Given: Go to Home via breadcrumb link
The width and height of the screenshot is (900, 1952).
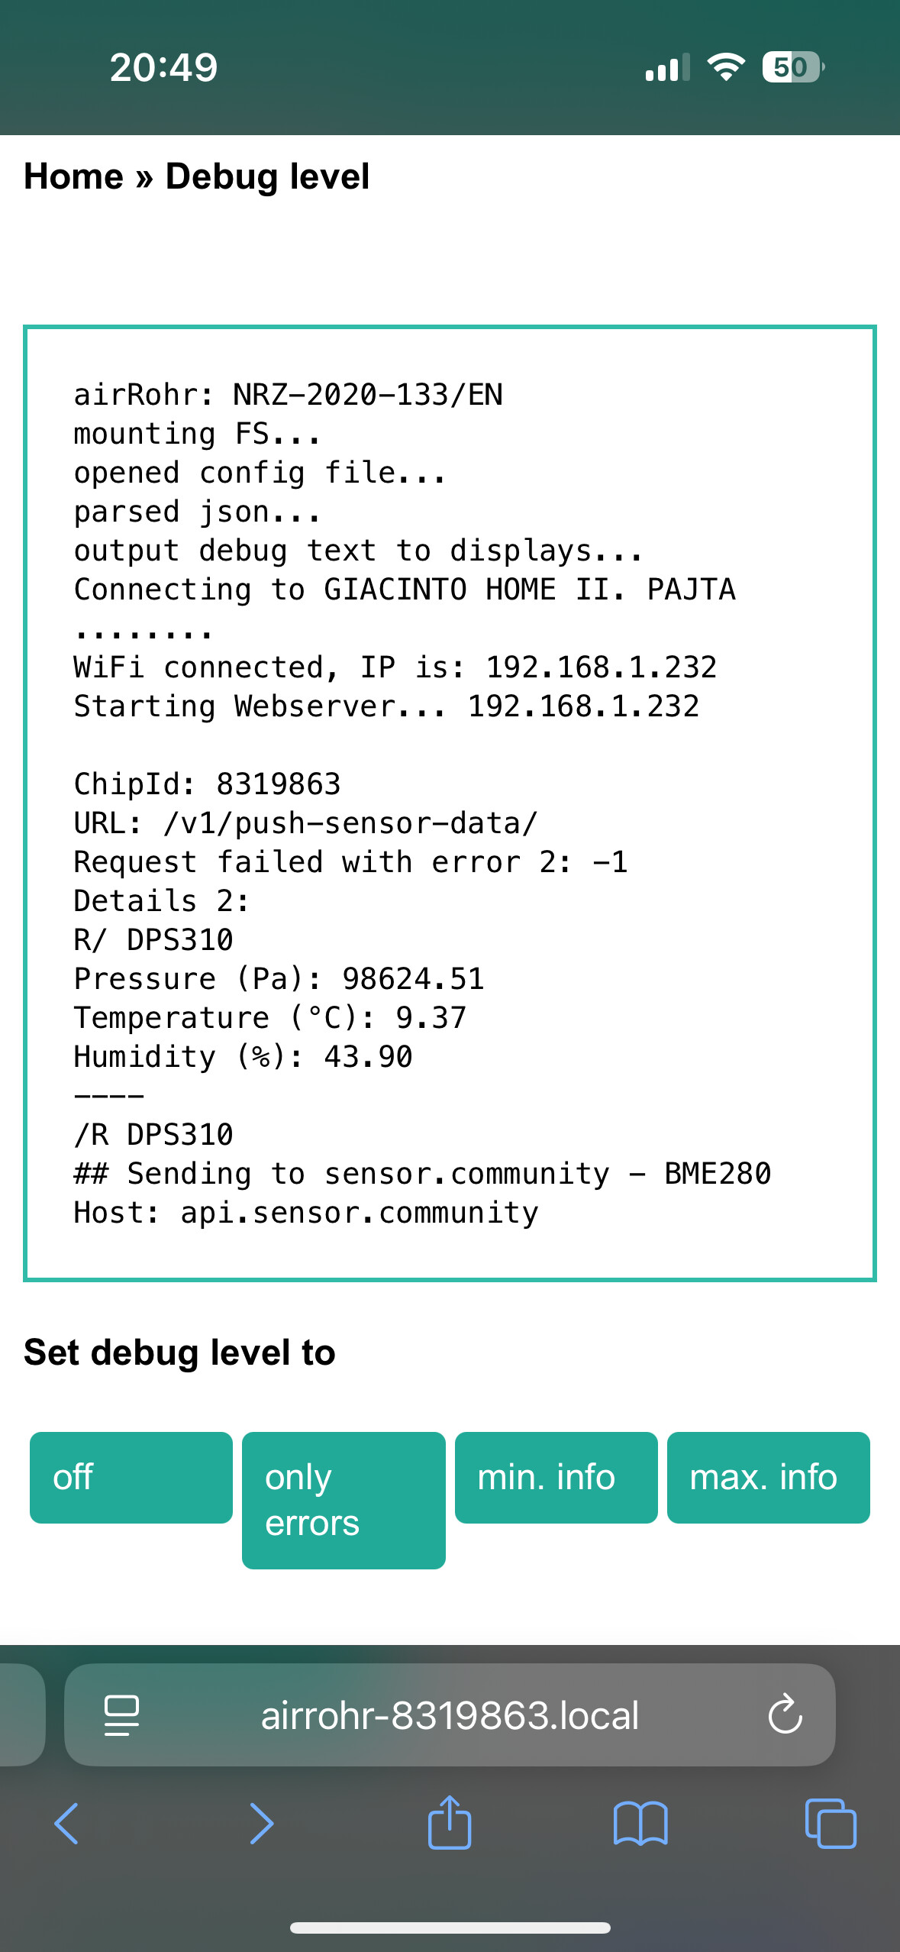Looking at the screenshot, I should (74, 176).
